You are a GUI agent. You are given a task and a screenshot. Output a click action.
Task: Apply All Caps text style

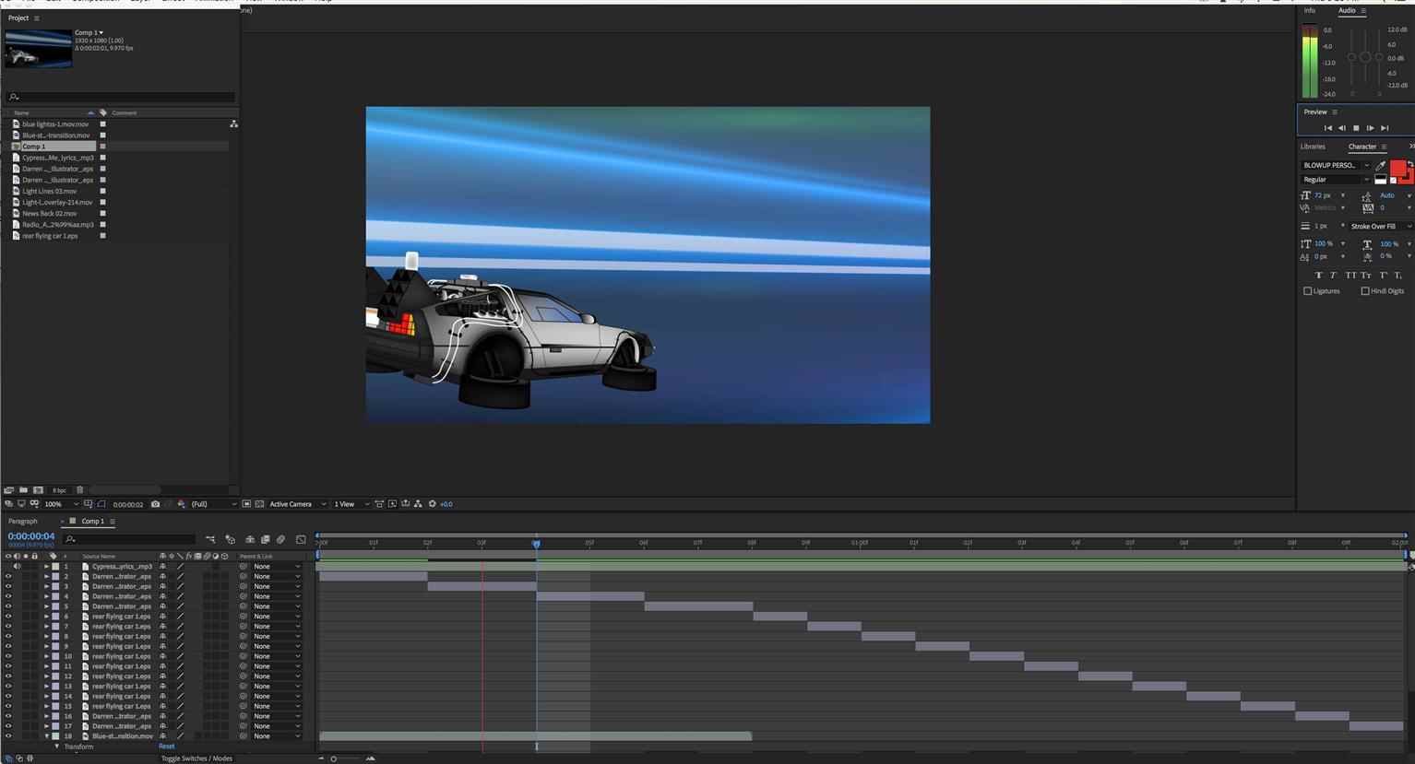[1350, 275]
